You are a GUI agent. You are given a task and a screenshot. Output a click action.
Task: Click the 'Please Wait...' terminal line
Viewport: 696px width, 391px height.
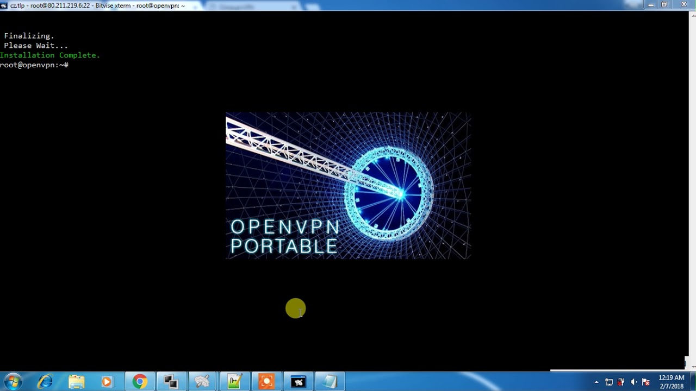pos(36,46)
